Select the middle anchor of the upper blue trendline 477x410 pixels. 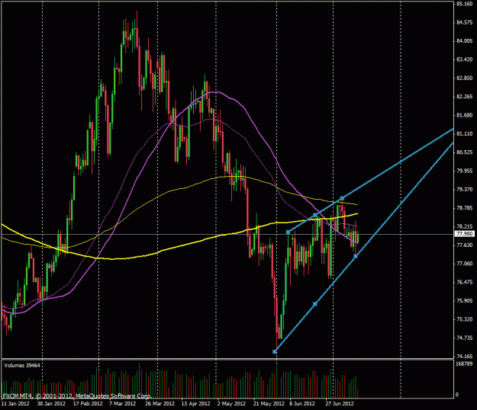point(315,216)
